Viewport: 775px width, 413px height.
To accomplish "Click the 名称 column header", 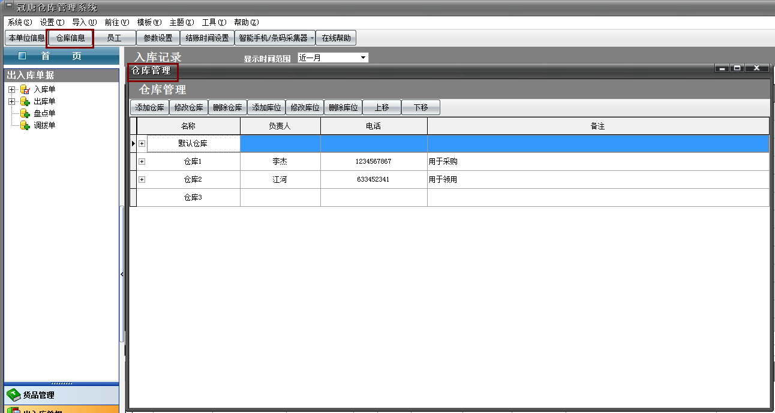I will (188, 126).
